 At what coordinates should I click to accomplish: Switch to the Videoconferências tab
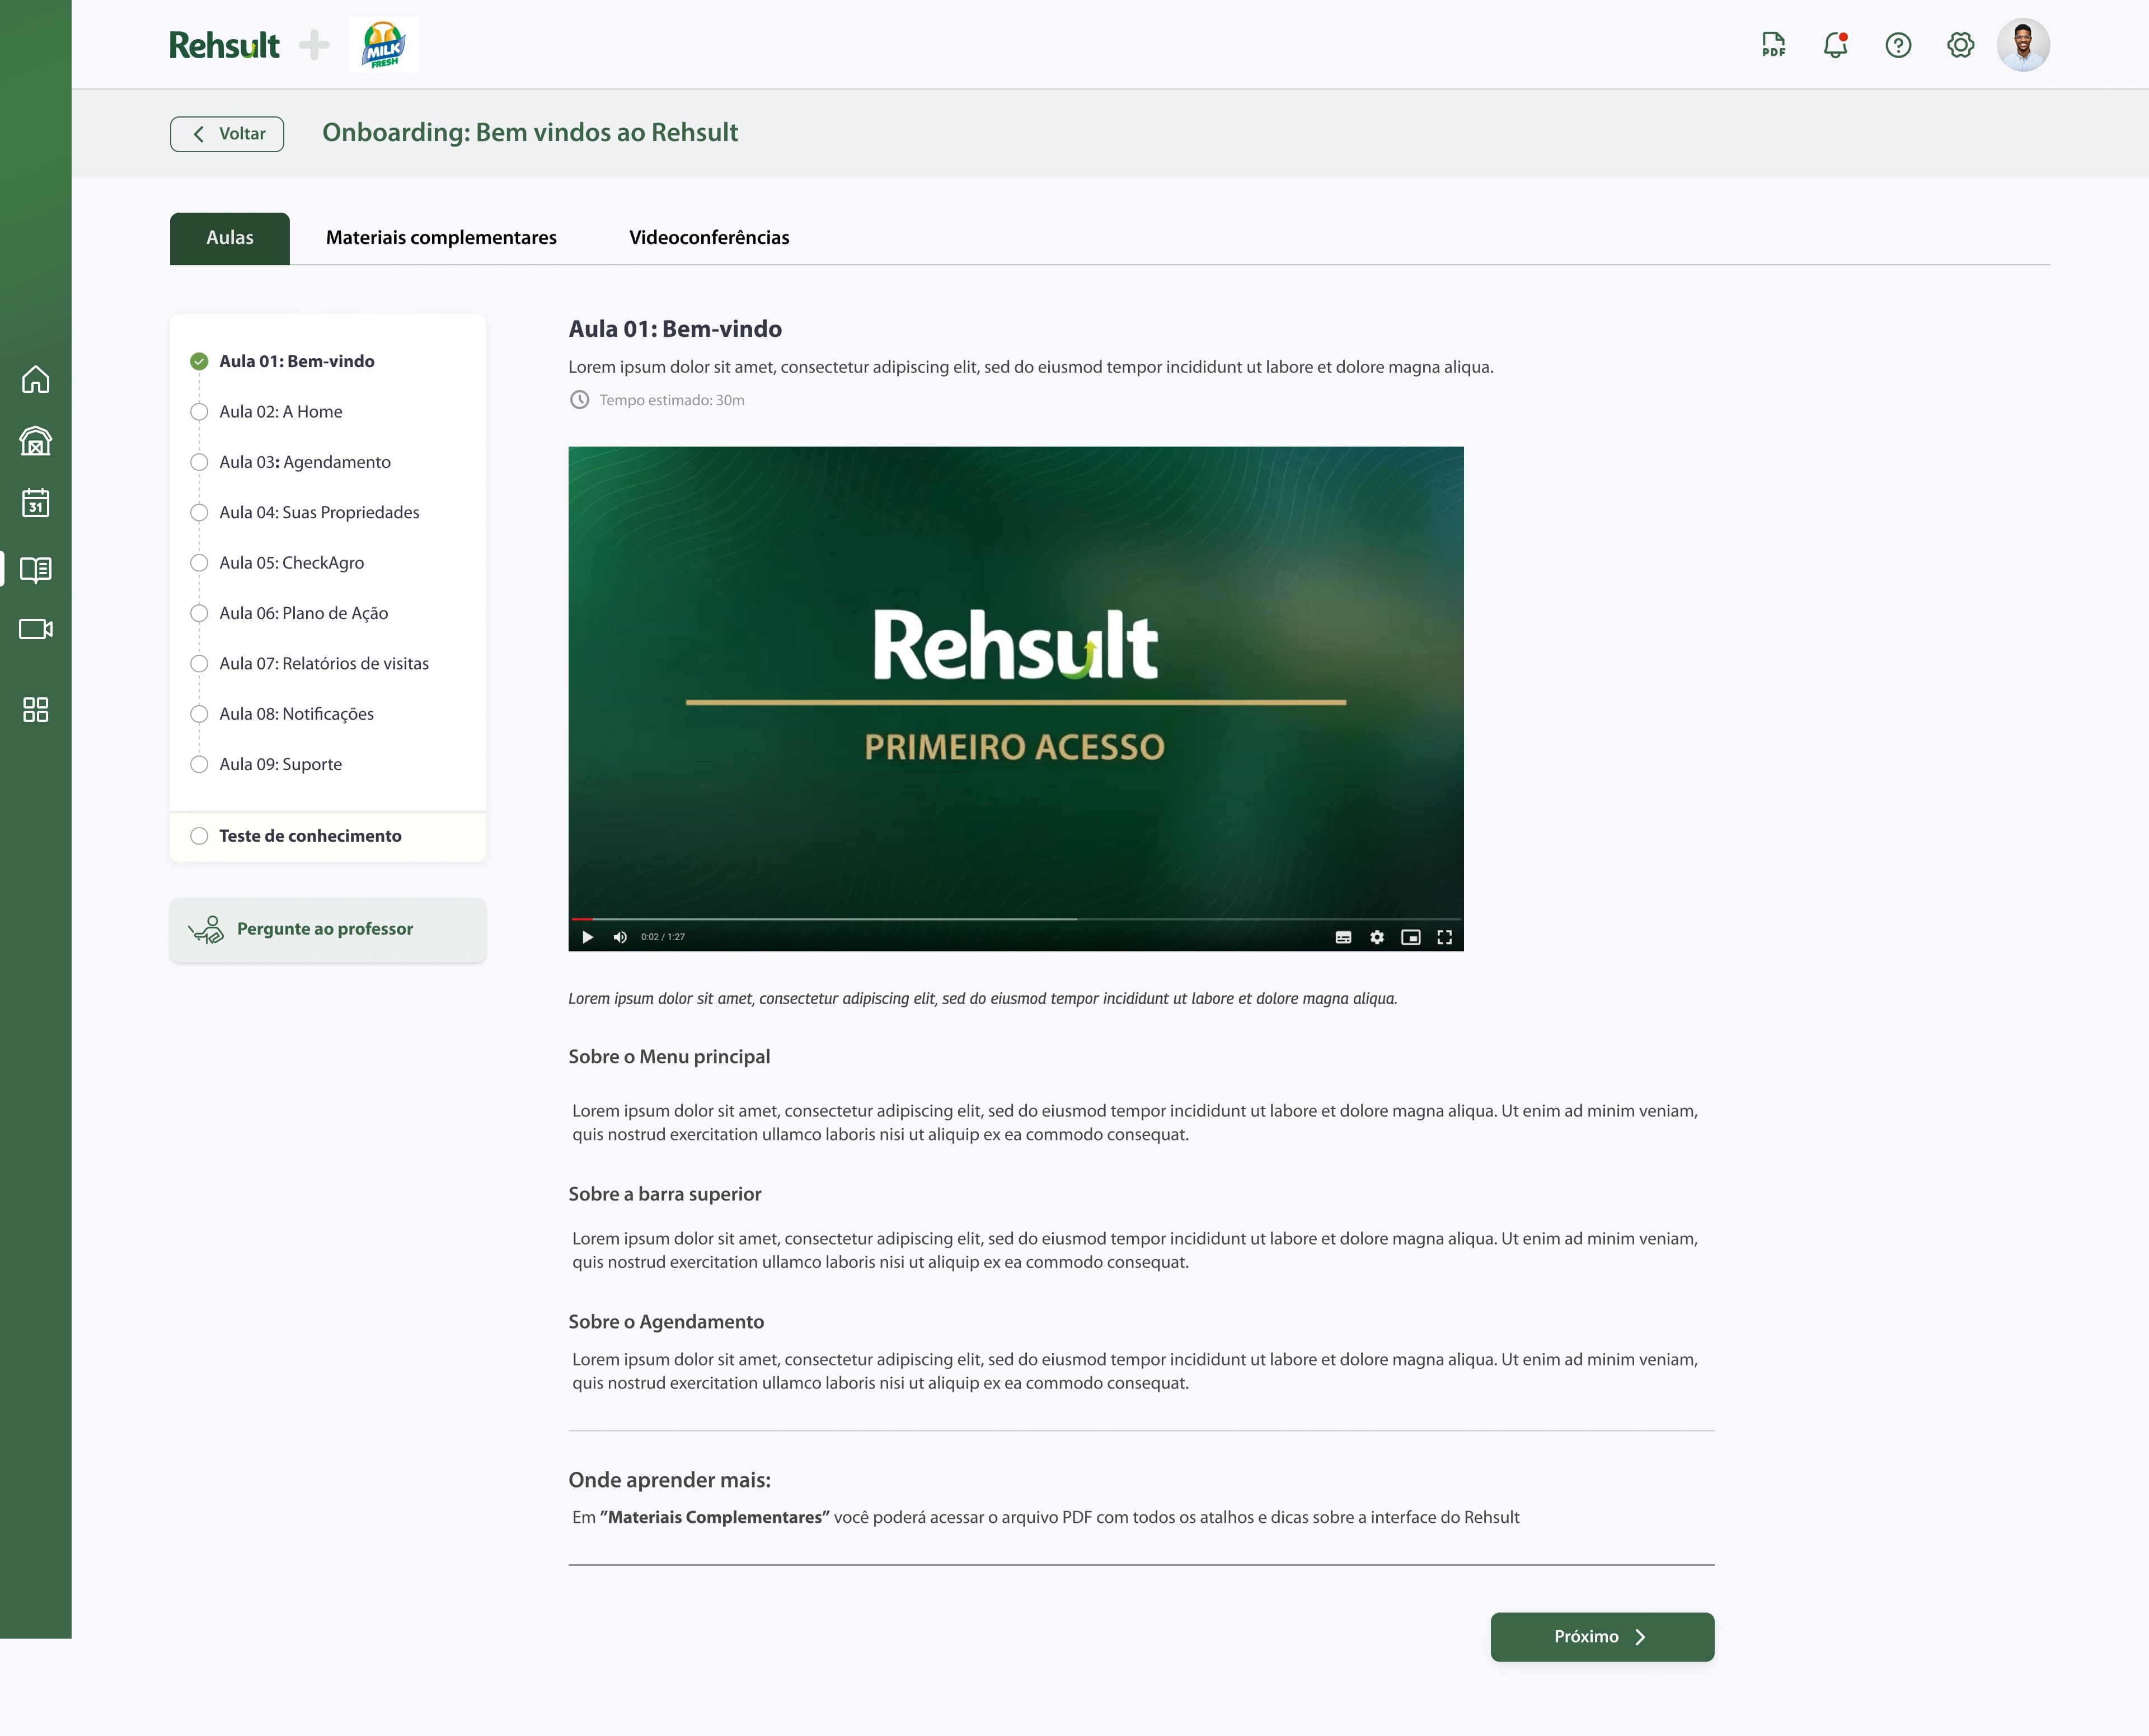(x=709, y=238)
